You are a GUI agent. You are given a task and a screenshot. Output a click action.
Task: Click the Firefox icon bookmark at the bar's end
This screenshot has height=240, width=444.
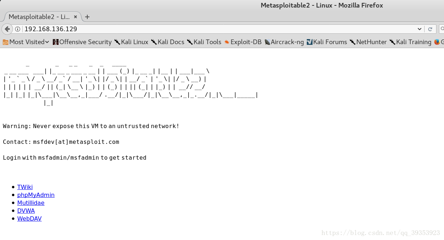[x=439, y=42]
